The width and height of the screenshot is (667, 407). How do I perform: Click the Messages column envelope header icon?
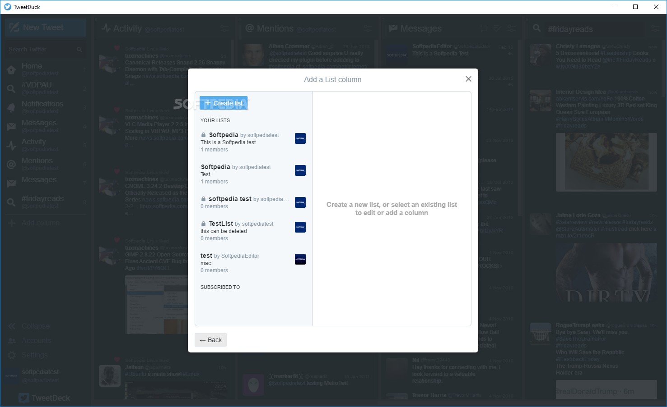[x=393, y=28]
